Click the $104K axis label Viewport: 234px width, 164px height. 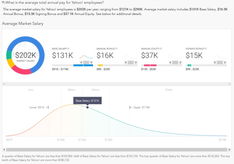click(61, 140)
